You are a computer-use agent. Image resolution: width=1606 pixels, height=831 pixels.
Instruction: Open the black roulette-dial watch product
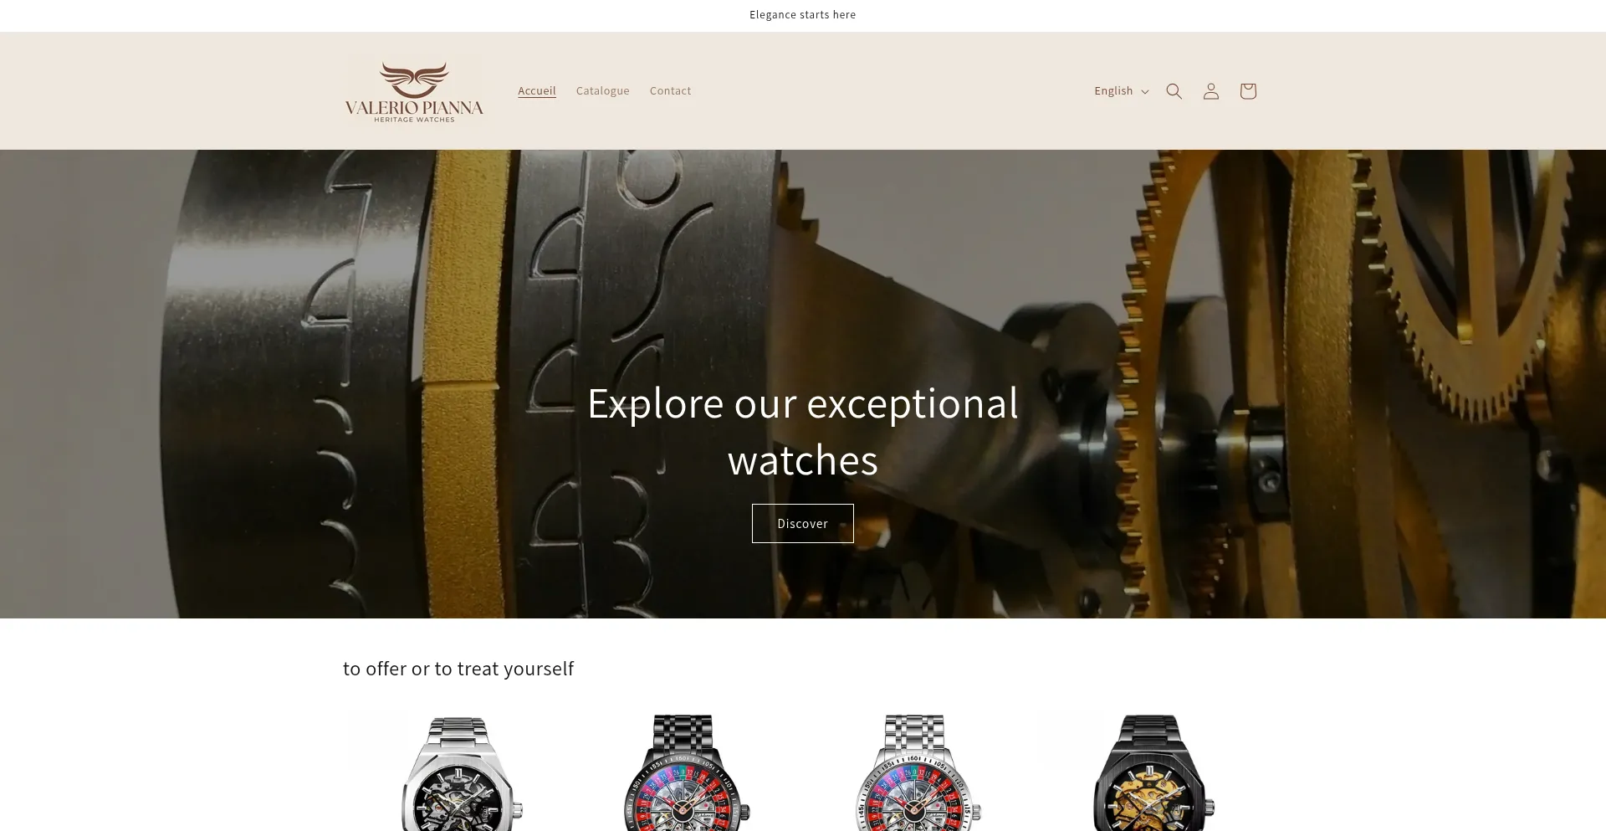click(687, 772)
